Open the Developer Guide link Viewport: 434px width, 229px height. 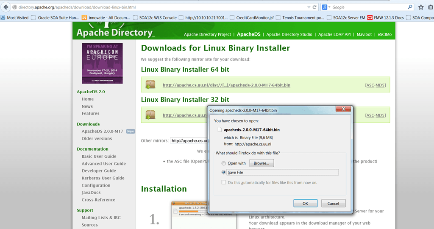(x=98, y=171)
